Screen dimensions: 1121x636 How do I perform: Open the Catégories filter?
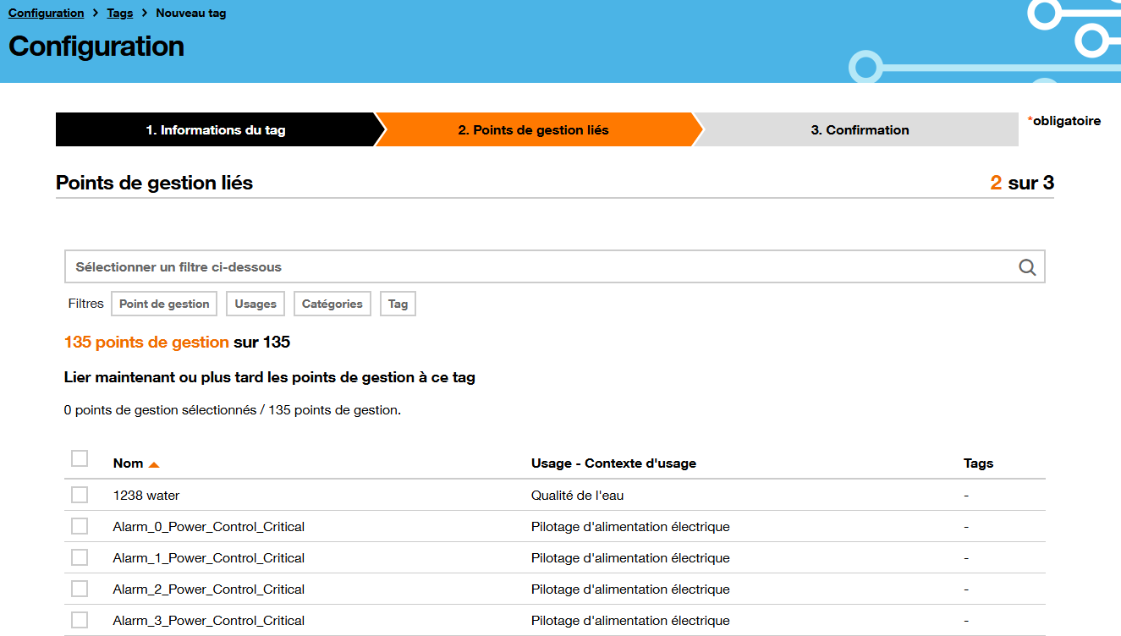[x=332, y=303]
